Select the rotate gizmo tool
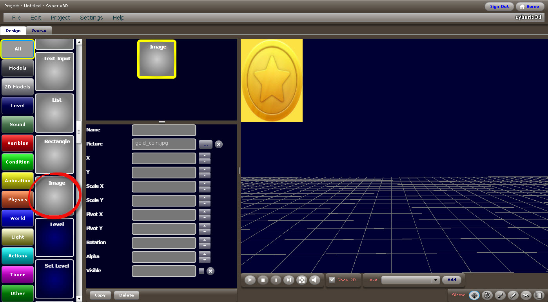Image resolution: width=548 pixels, height=302 pixels. (x=487, y=295)
